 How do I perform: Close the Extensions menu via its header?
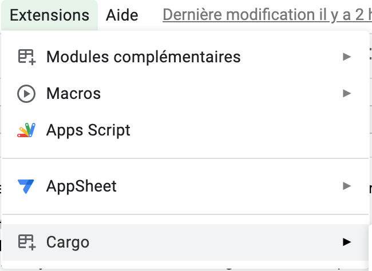coord(50,15)
